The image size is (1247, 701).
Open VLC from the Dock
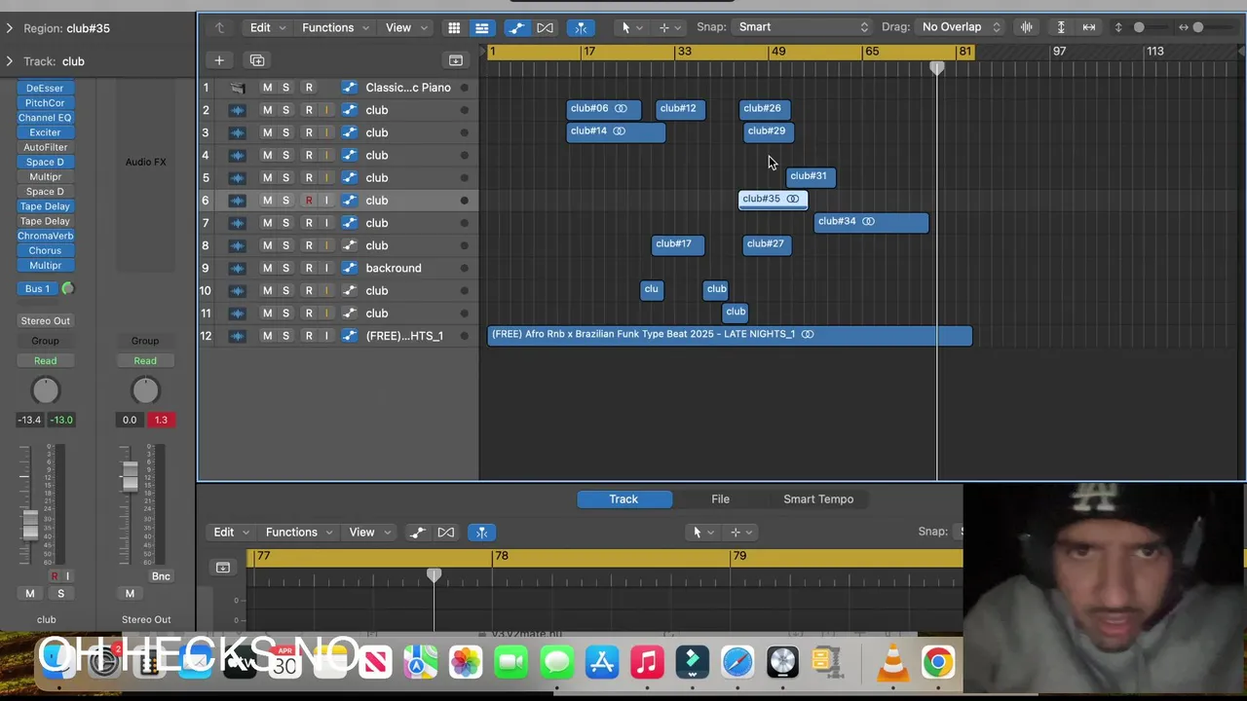[892, 663]
